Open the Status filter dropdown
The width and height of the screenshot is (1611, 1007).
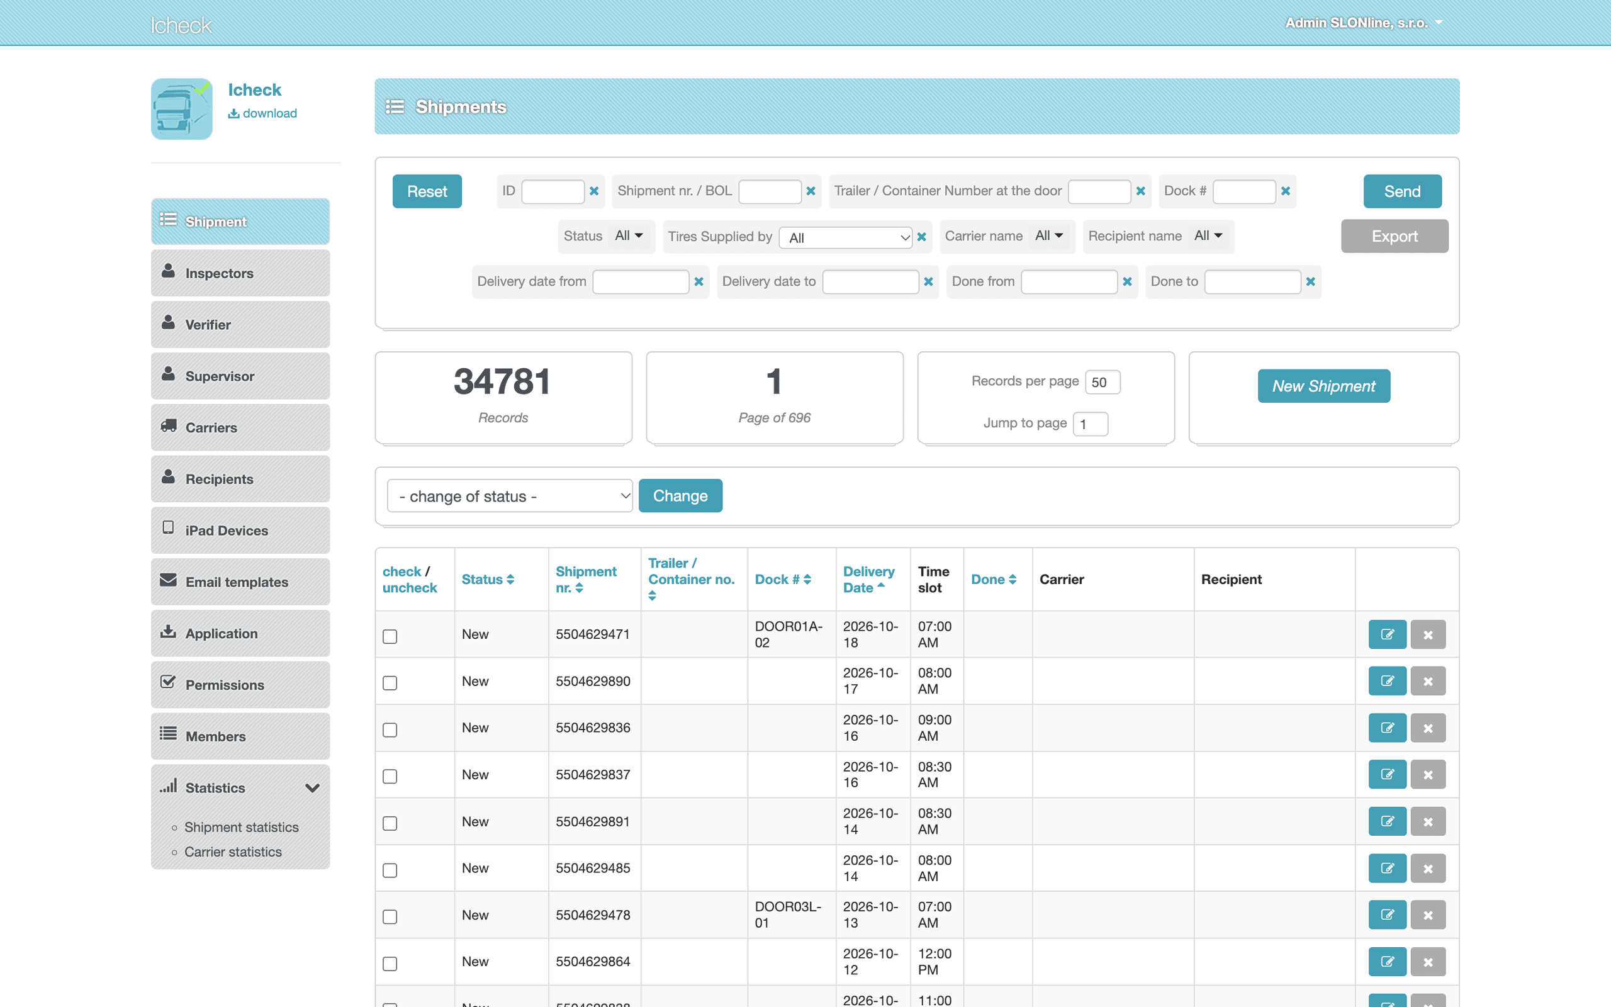coord(629,236)
